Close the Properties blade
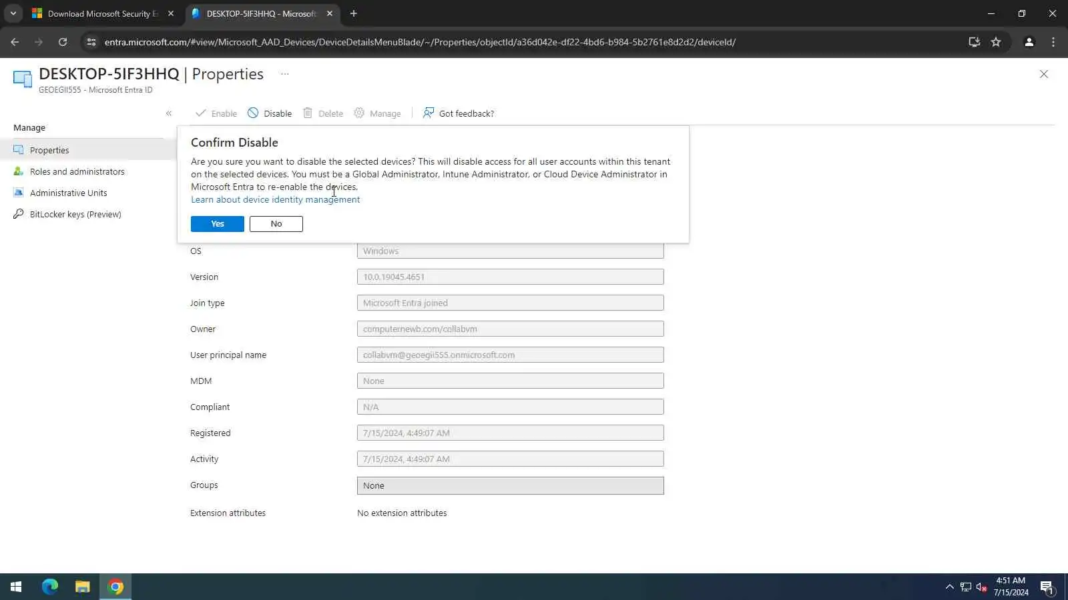This screenshot has width=1068, height=600. coord(1044,74)
